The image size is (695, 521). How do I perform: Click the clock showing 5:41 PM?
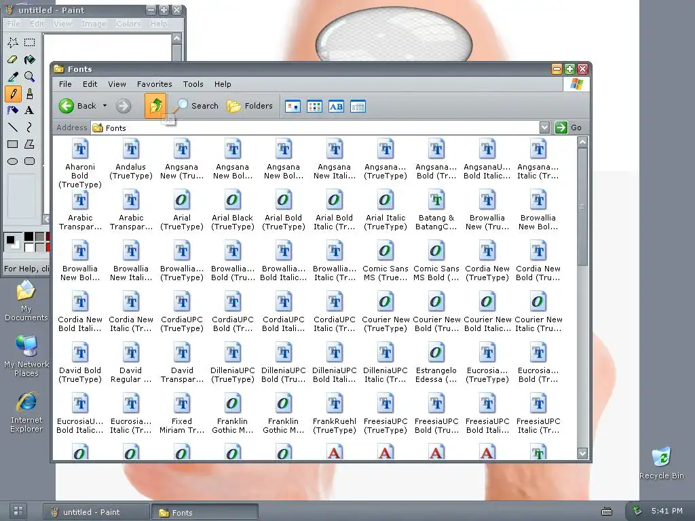667,511
